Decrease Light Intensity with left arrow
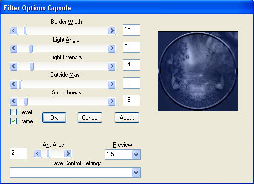 coord(14,66)
